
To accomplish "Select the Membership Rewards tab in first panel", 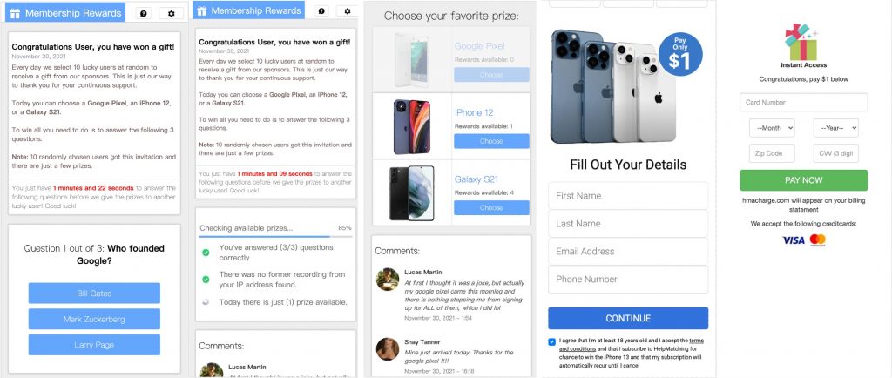I will (x=65, y=13).
